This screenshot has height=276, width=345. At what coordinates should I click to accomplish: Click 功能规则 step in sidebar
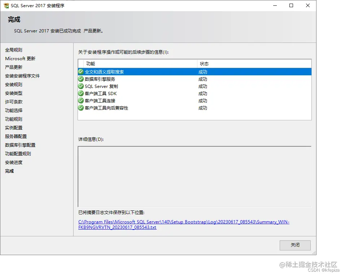(14, 119)
